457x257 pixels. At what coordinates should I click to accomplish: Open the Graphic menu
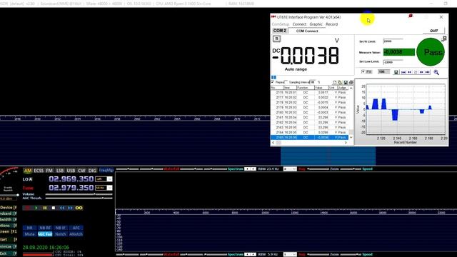tap(316, 24)
